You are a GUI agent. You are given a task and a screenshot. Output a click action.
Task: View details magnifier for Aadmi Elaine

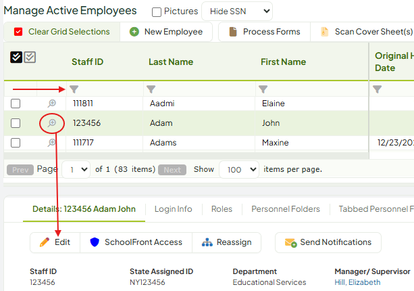click(x=52, y=104)
